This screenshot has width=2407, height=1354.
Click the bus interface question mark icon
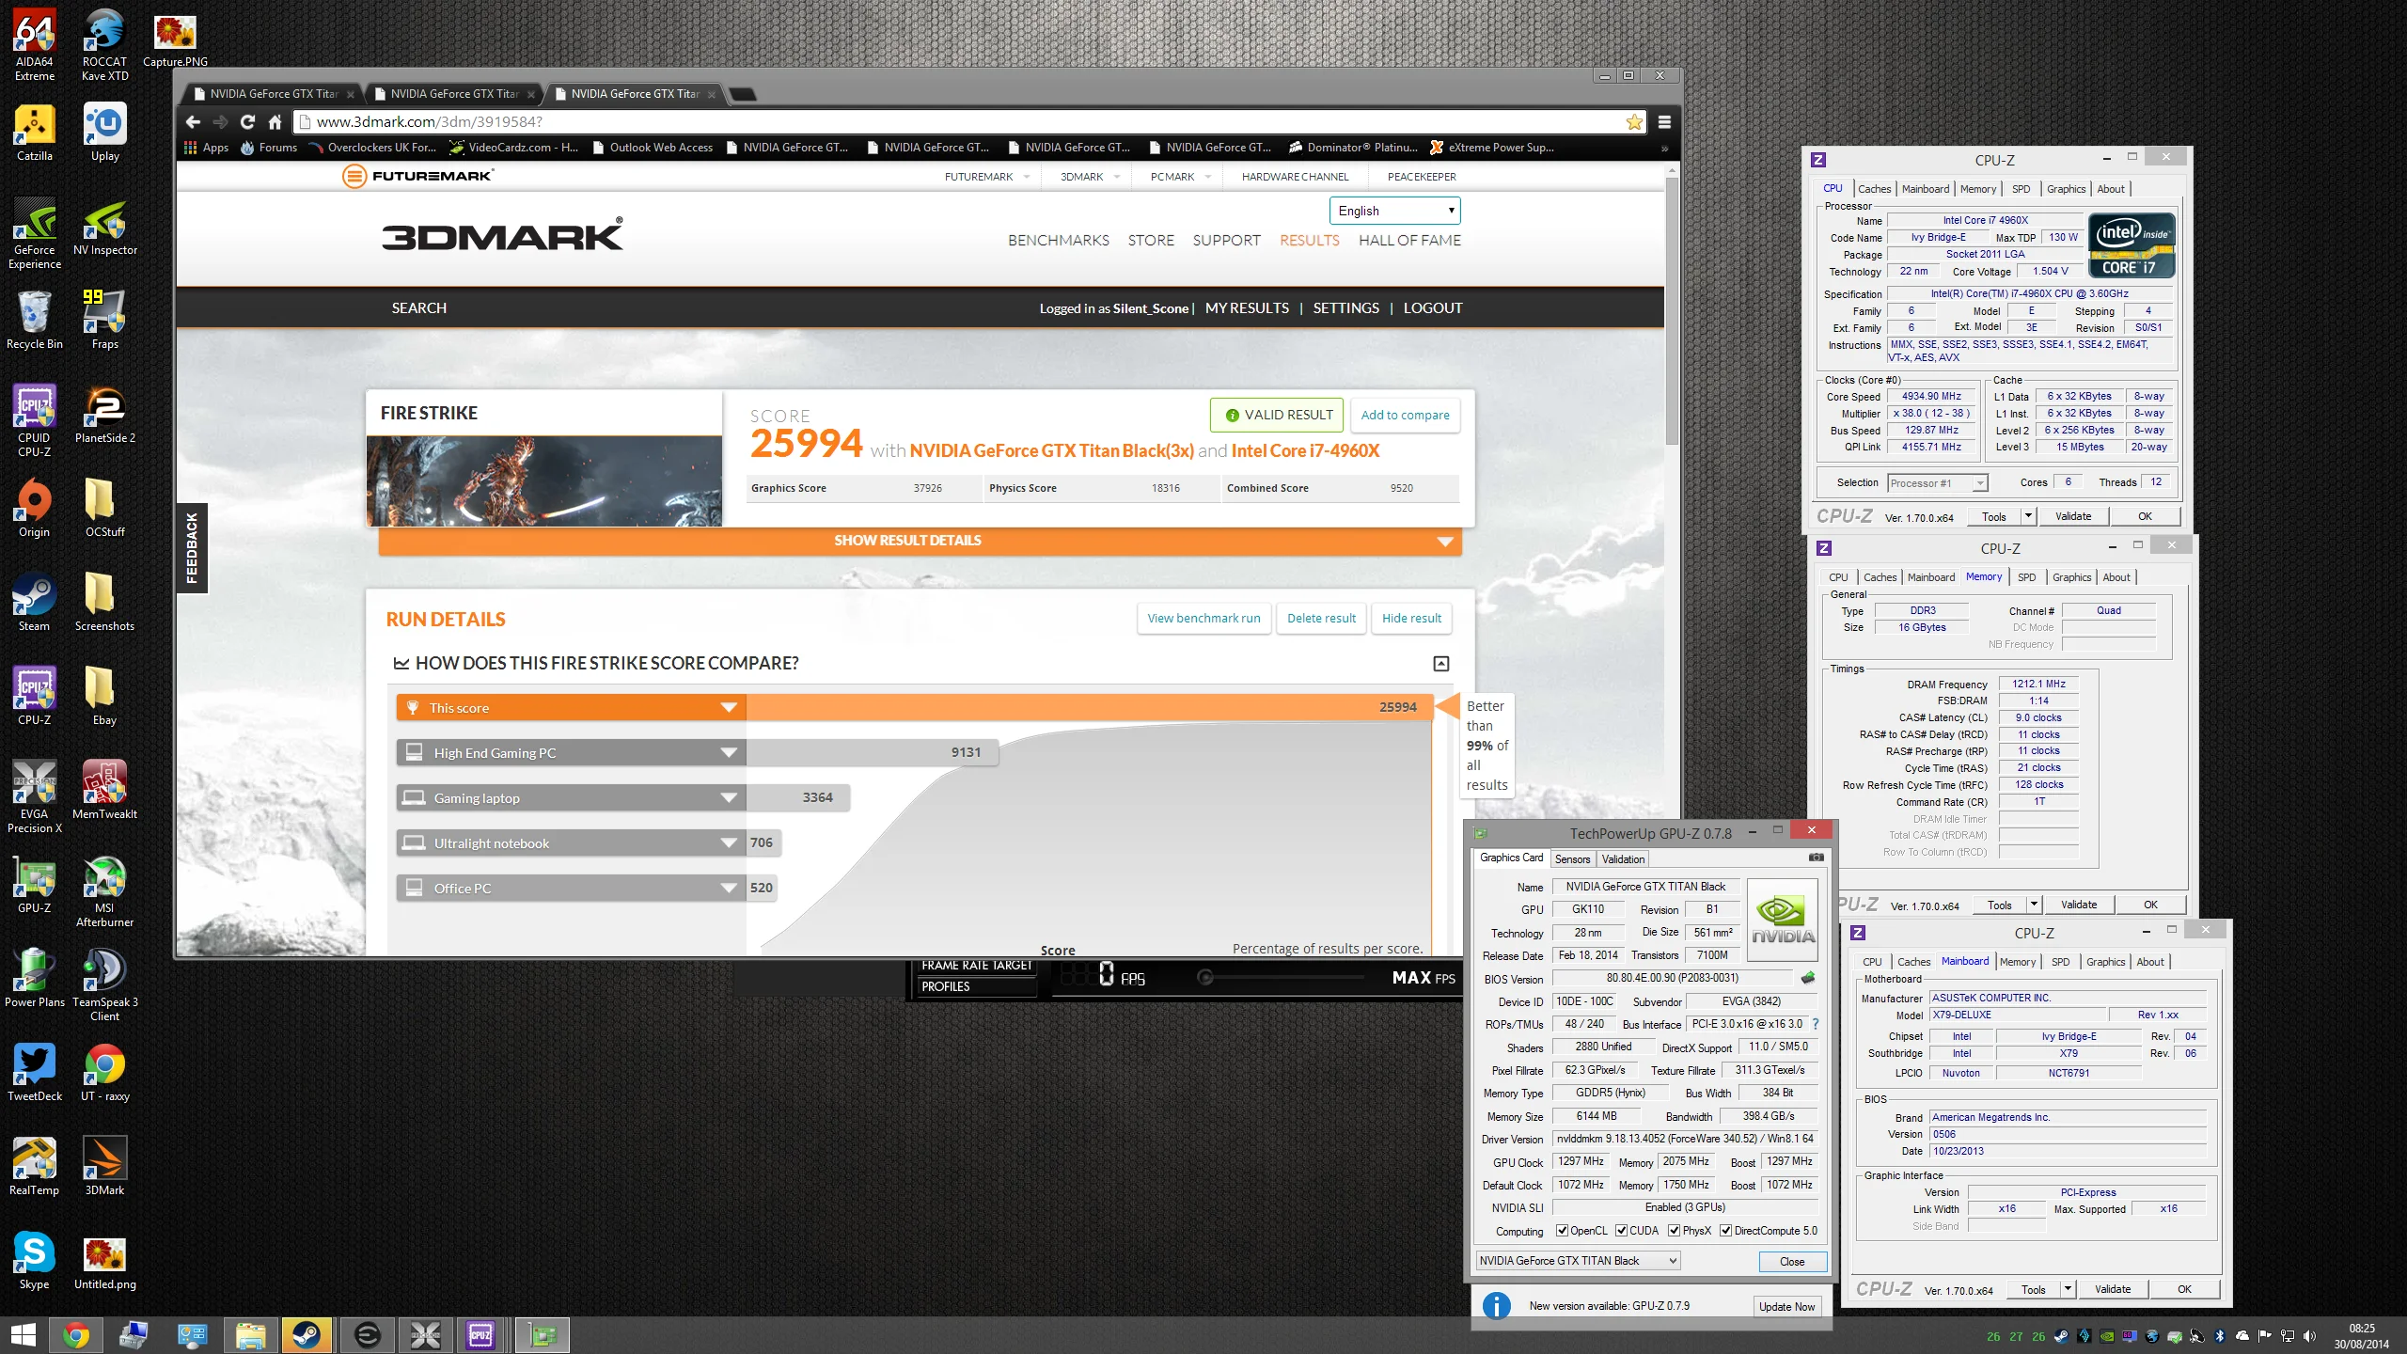pos(1815,1024)
